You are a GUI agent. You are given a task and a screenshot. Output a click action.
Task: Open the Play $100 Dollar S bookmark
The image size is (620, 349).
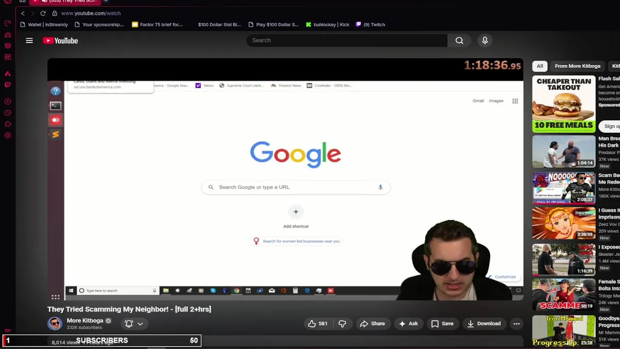tap(274, 25)
